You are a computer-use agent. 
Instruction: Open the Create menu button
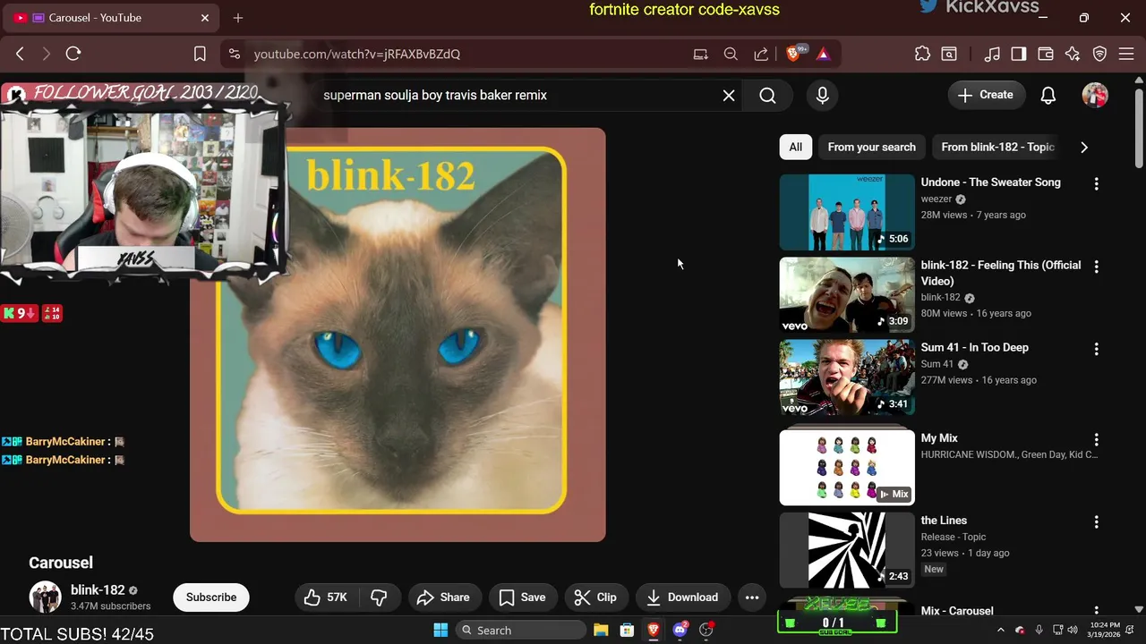coord(987,95)
